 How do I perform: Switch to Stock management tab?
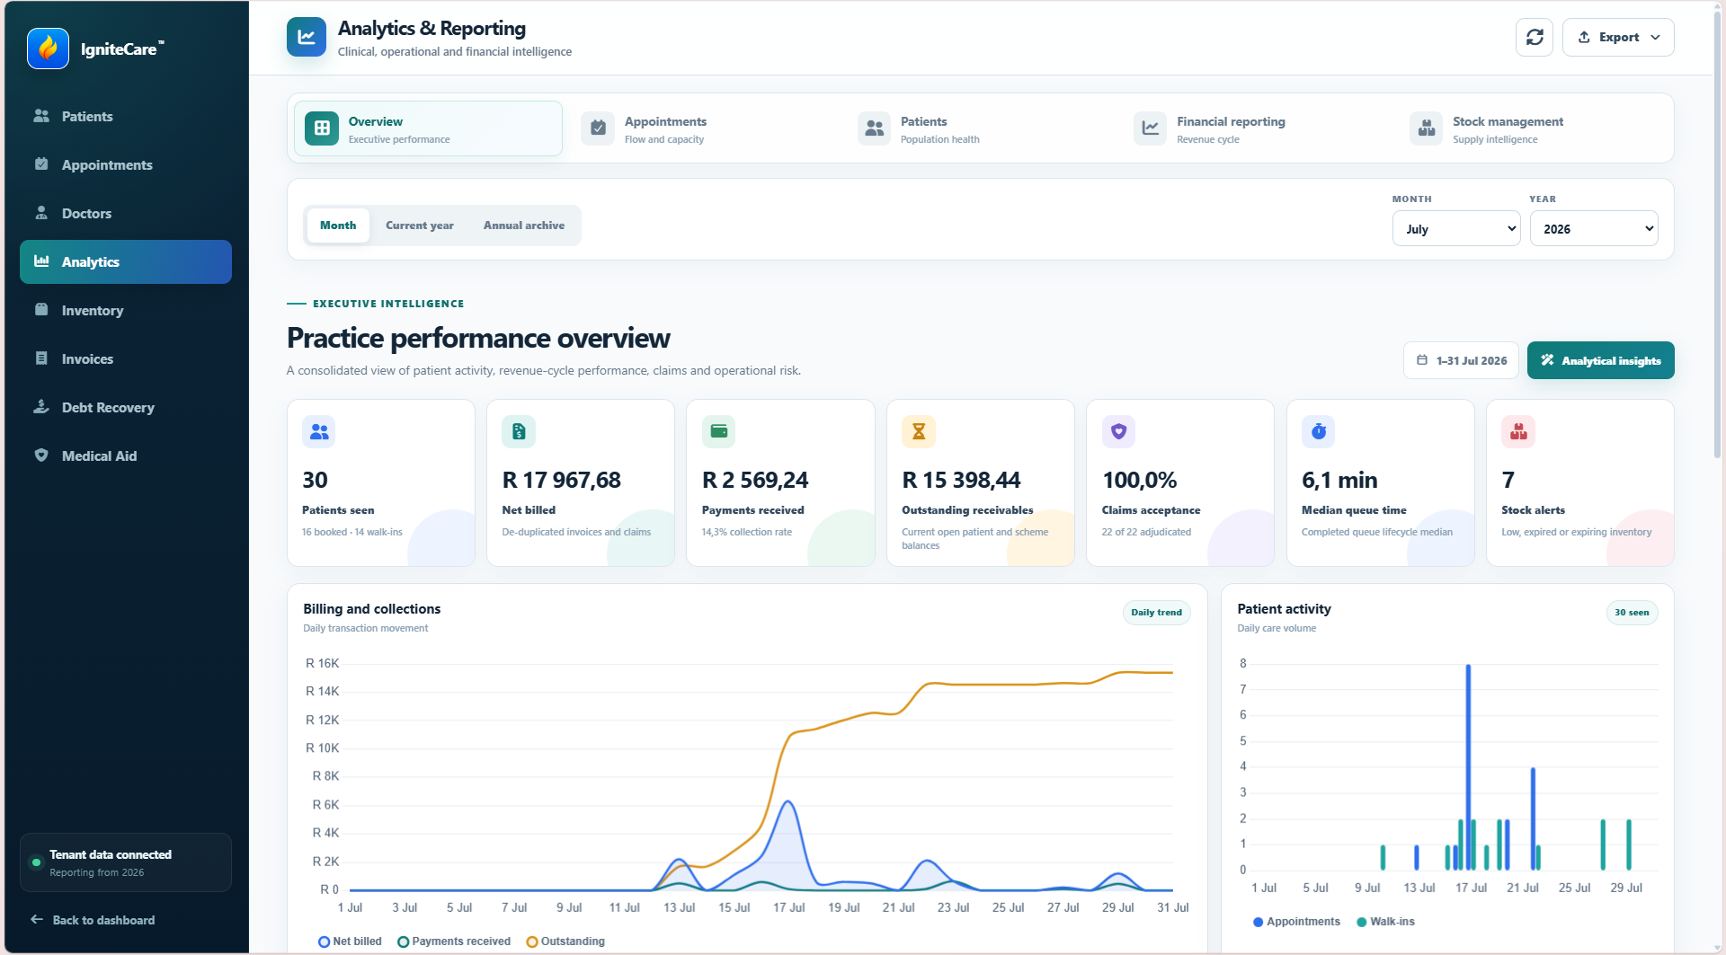[x=1532, y=128]
